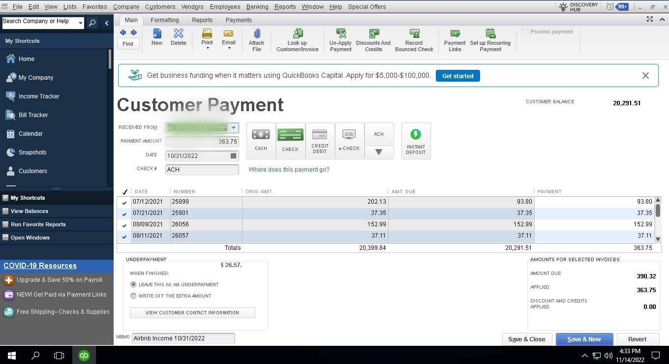669x364 pixels.
Task: Open search scope dropdown arrow
Action: tap(81, 23)
